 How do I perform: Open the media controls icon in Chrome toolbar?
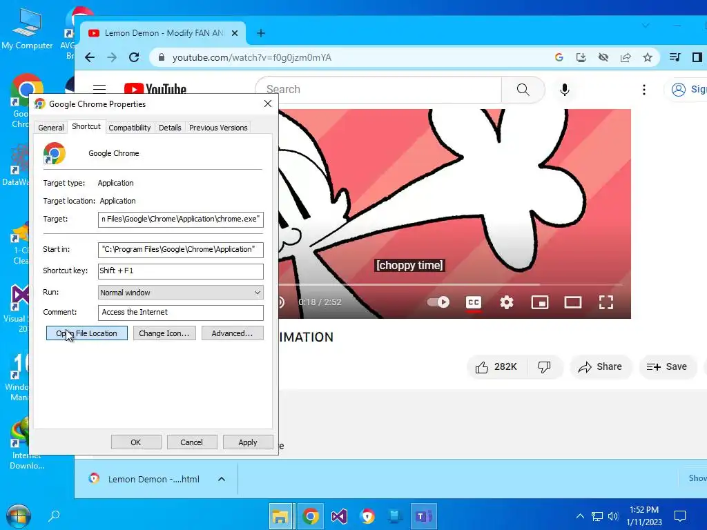[675, 57]
